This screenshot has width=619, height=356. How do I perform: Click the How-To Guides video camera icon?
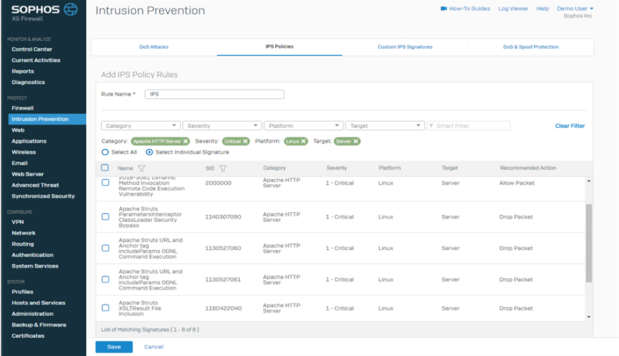444,8
